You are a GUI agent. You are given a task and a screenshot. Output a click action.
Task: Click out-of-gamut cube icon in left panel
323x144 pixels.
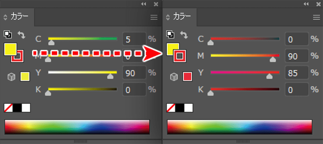(11, 77)
